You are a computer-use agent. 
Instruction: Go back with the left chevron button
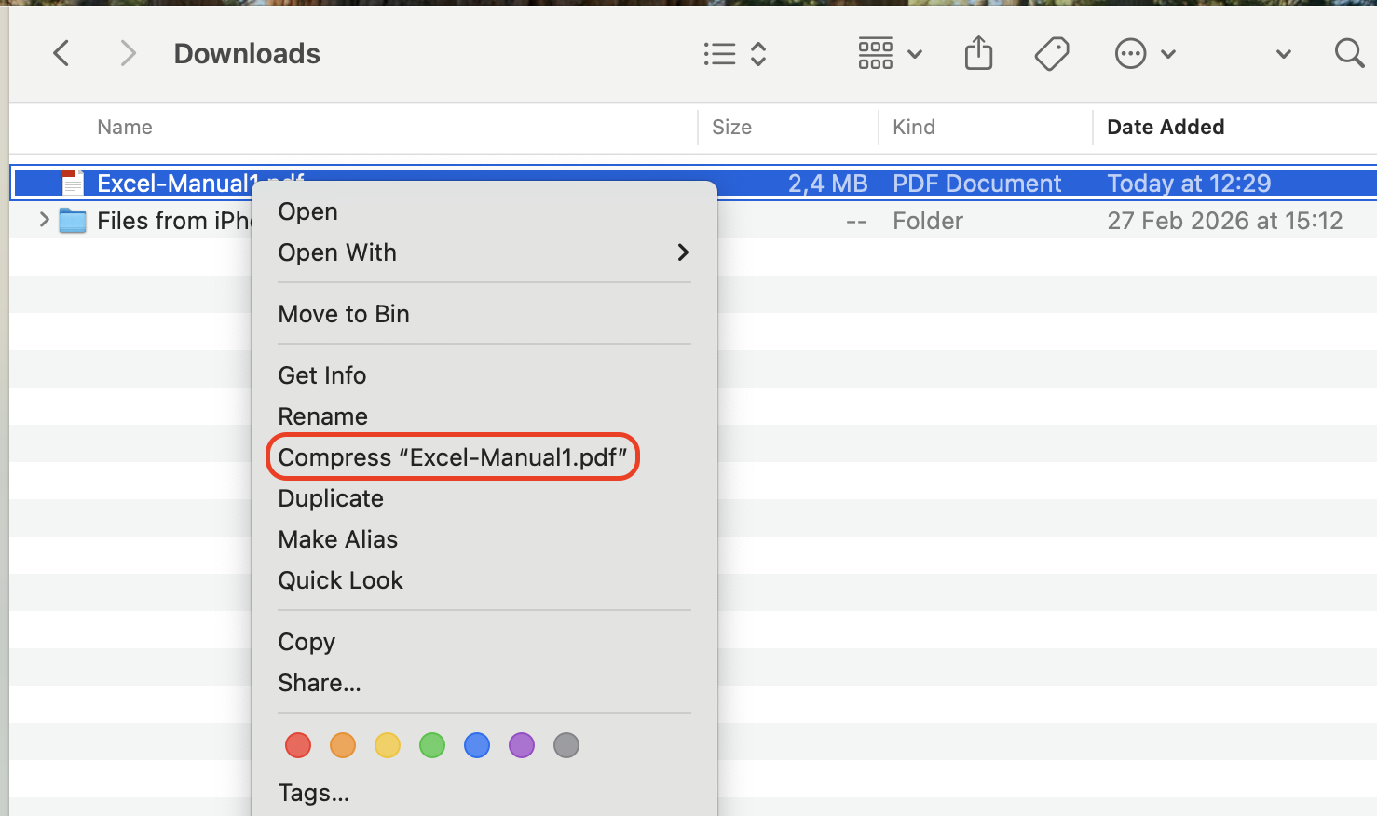coord(61,53)
